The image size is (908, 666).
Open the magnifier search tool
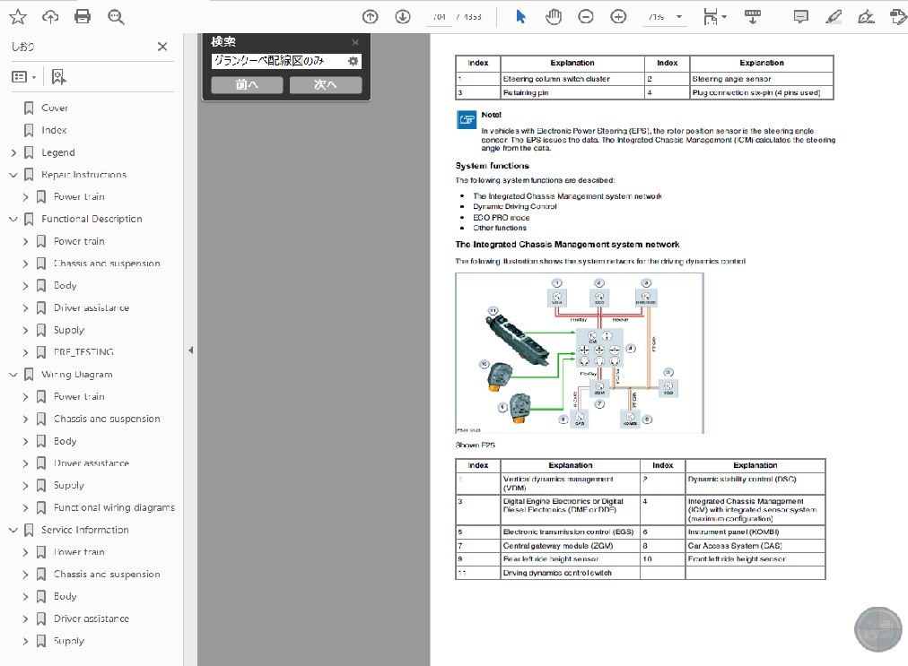click(116, 17)
